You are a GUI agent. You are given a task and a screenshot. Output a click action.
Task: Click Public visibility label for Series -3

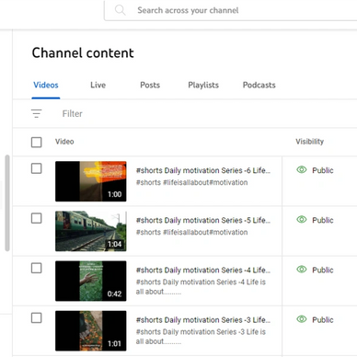pyautogui.click(x=323, y=320)
